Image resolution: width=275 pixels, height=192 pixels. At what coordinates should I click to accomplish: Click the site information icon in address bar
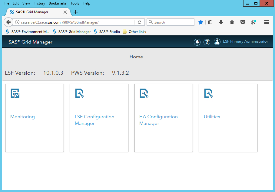(17, 22)
